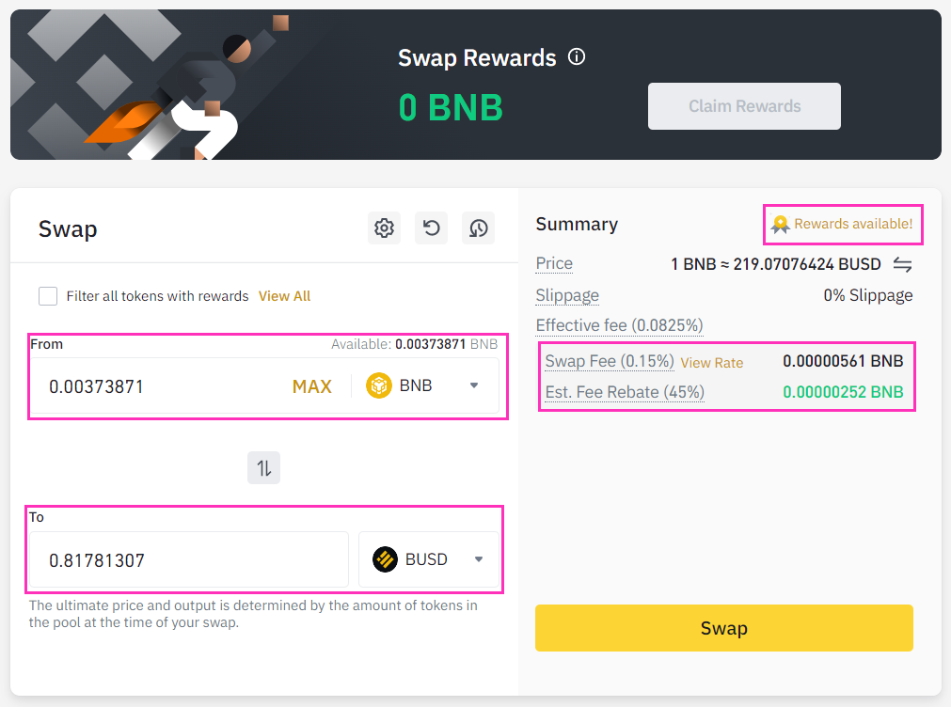This screenshot has width=951, height=707.
Task: Click the Effective fee label
Action: [619, 326]
